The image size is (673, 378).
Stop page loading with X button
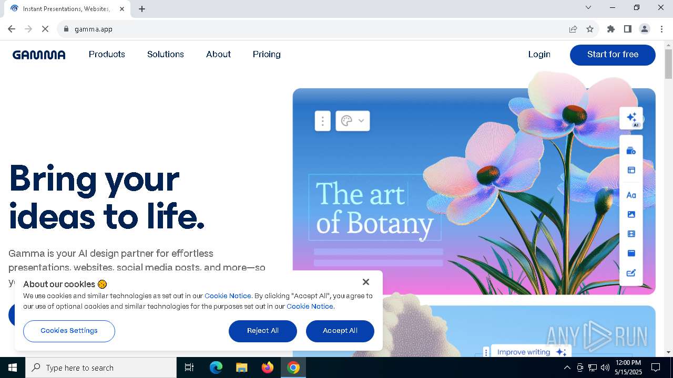[45, 29]
